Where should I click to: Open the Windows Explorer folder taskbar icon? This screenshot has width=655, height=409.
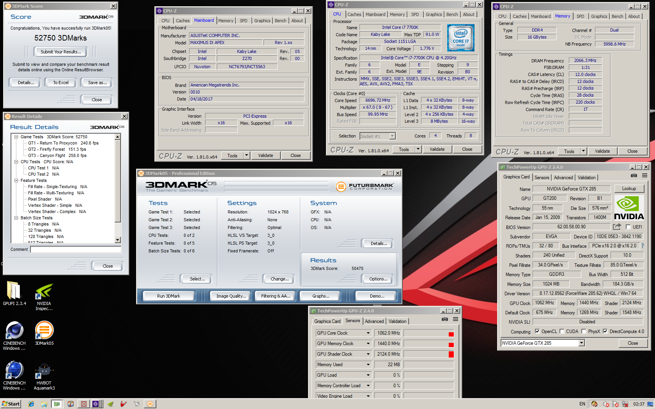click(x=44, y=404)
